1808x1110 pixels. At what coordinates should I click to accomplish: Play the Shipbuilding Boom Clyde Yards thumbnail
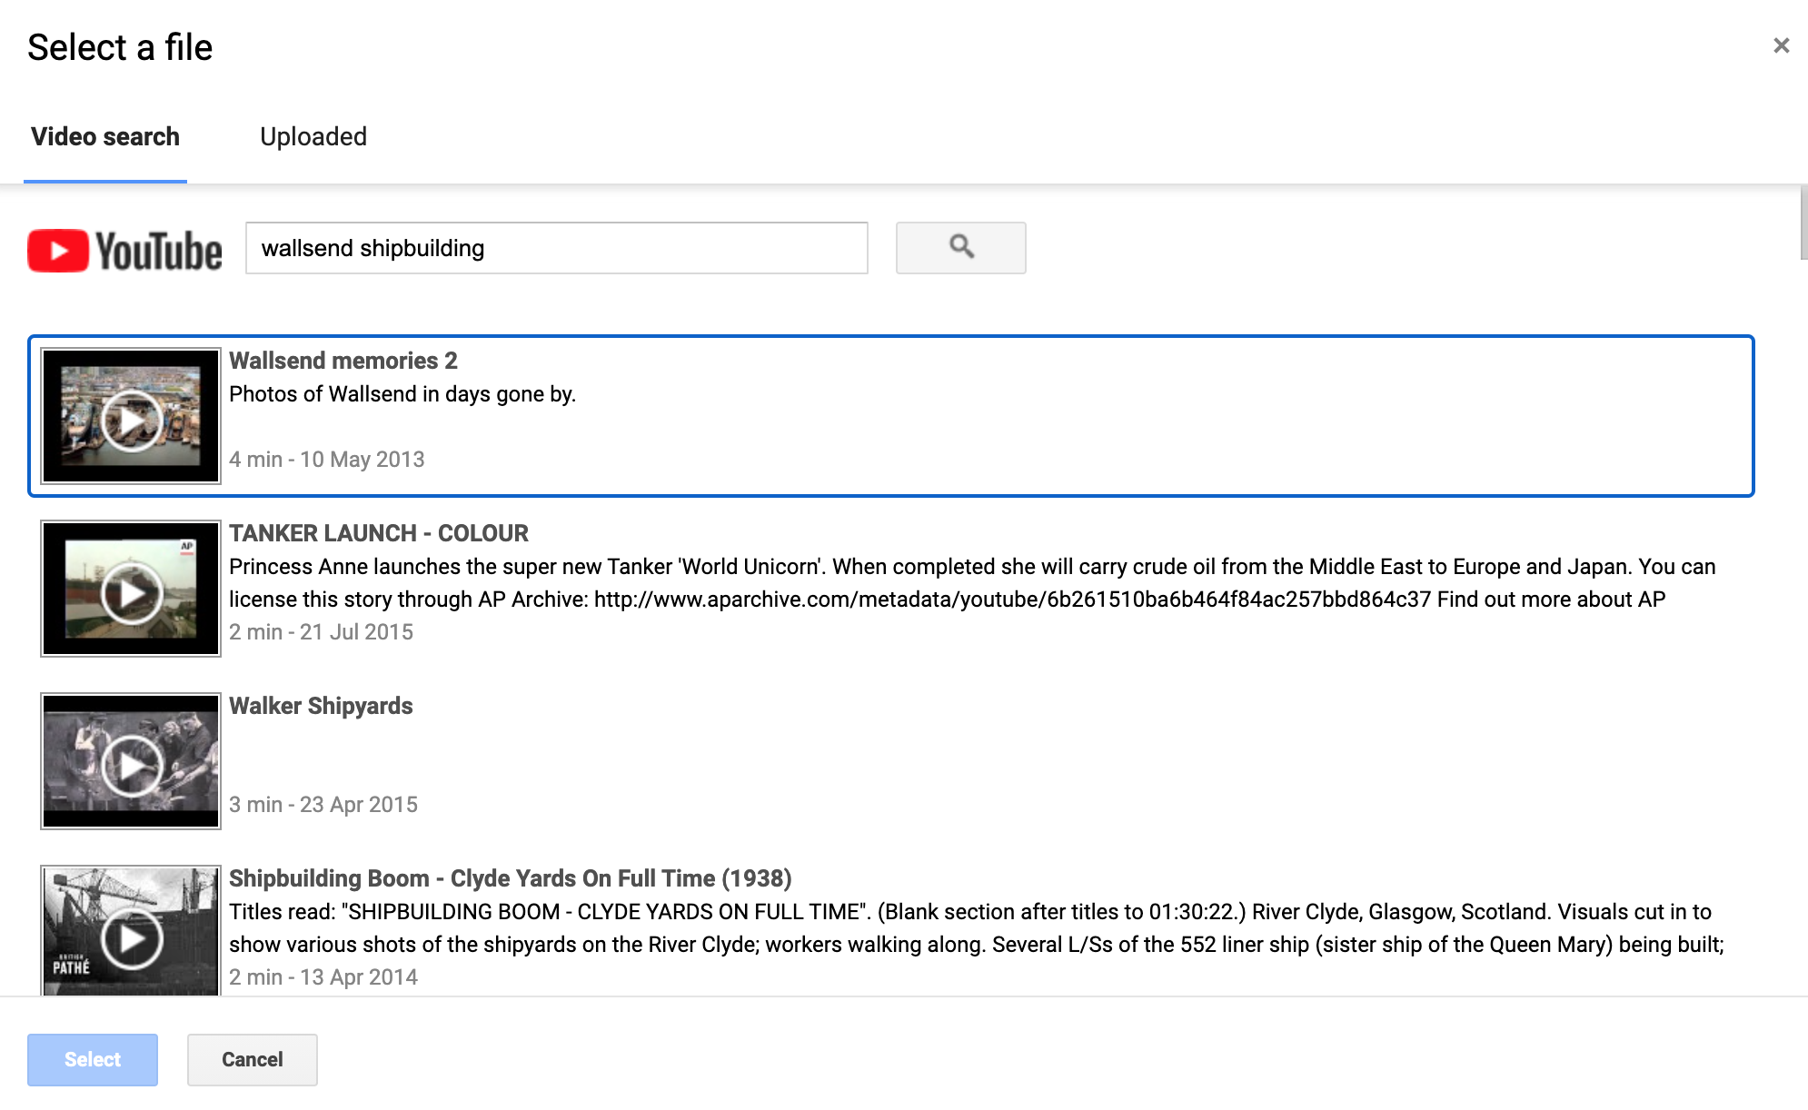(131, 931)
